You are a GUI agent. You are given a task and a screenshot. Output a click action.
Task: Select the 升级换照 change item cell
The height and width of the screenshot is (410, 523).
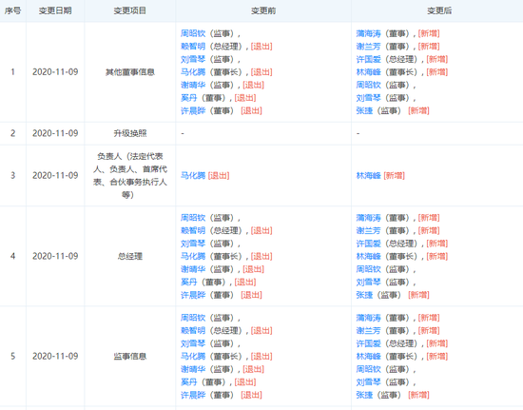click(129, 133)
